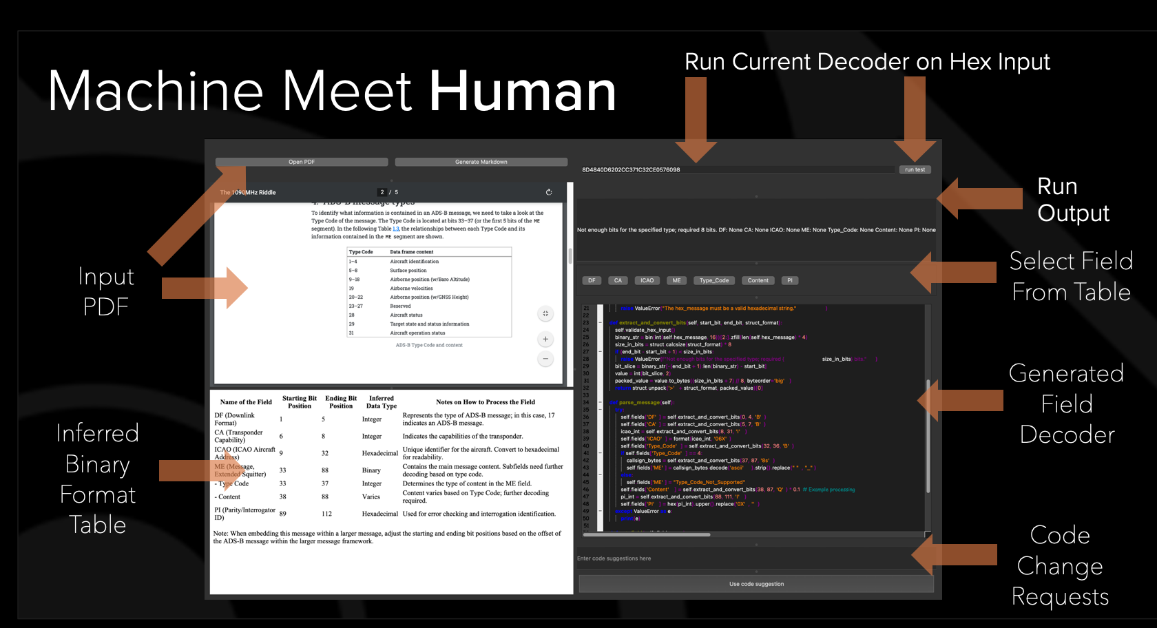1157x628 pixels.
Task: Collapse the extract_and_convert_bits function fold marker
Action: (x=601, y=322)
